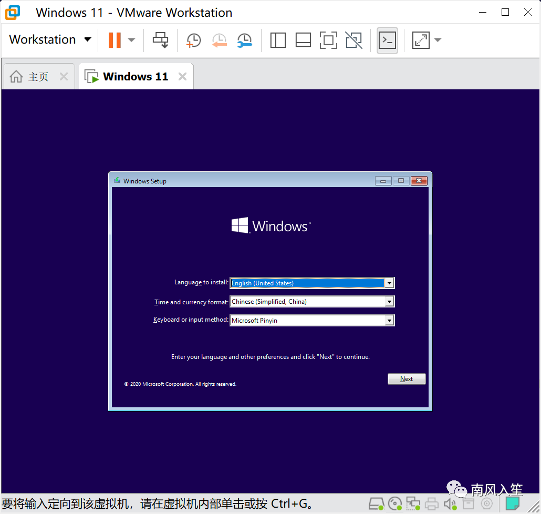This screenshot has height=514, width=541.
Task: Click the Ctrl+G input redirect hint text
Action: tap(158, 504)
